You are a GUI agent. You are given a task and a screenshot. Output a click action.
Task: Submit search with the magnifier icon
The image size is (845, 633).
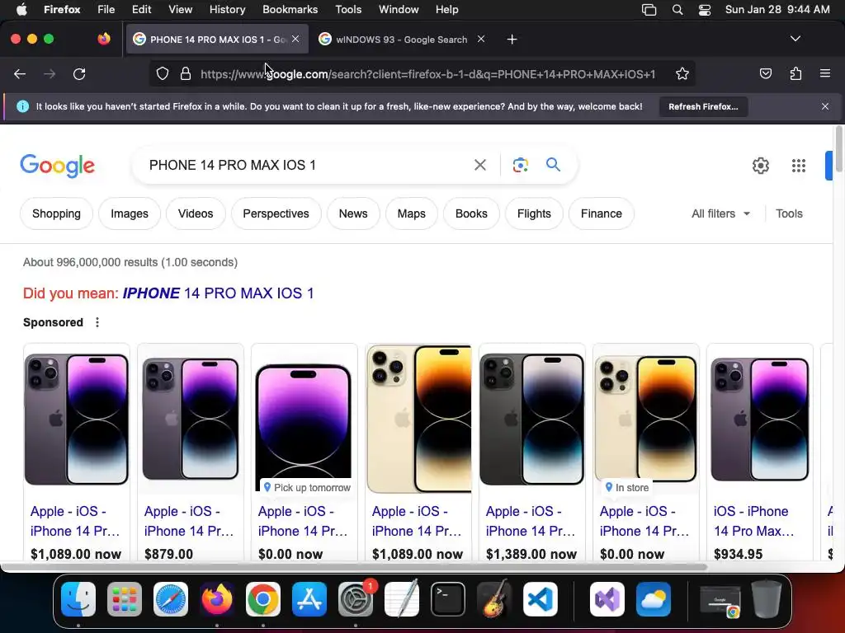(x=553, y=164)
